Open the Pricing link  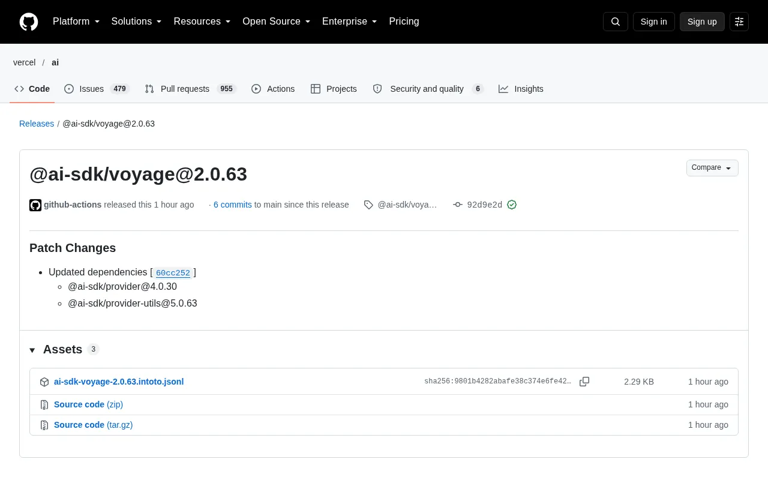click(404, 22)
